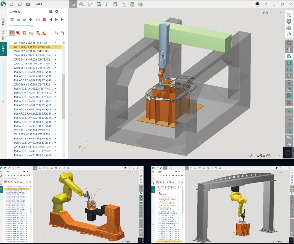Open a file using the folder icon

pos(20,4)
